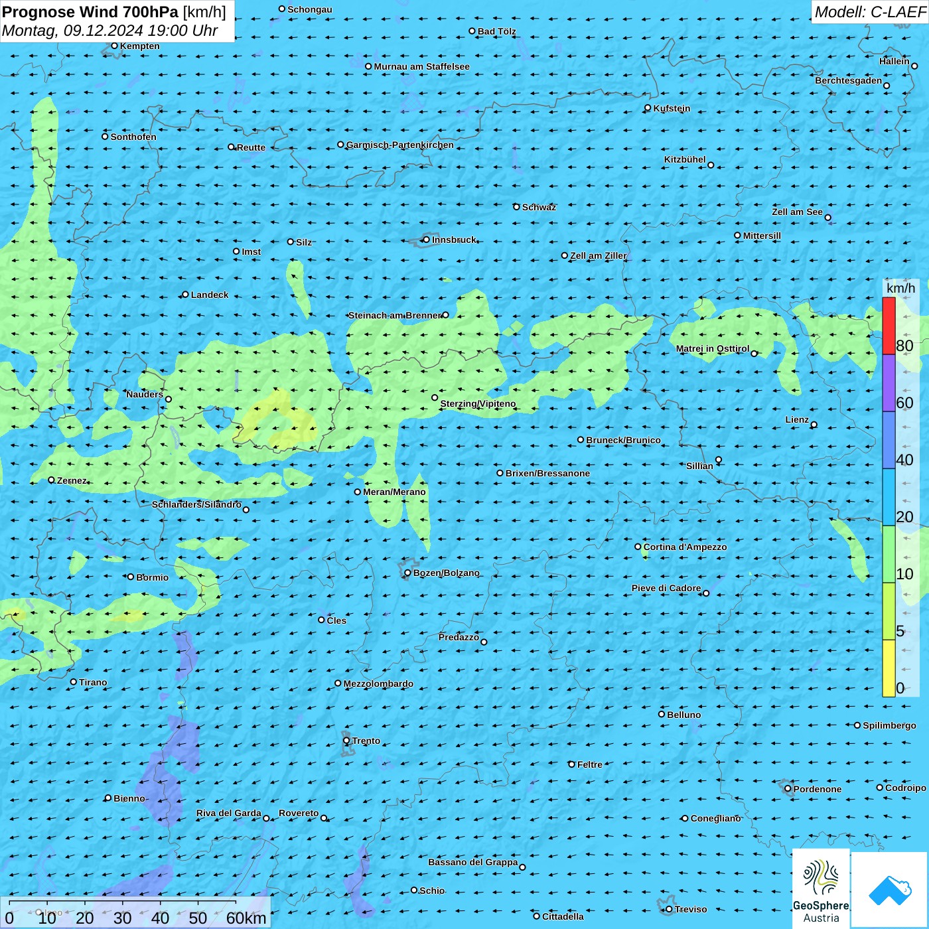Click the yellow 0–5 km/h legend color

coord(889,668)
